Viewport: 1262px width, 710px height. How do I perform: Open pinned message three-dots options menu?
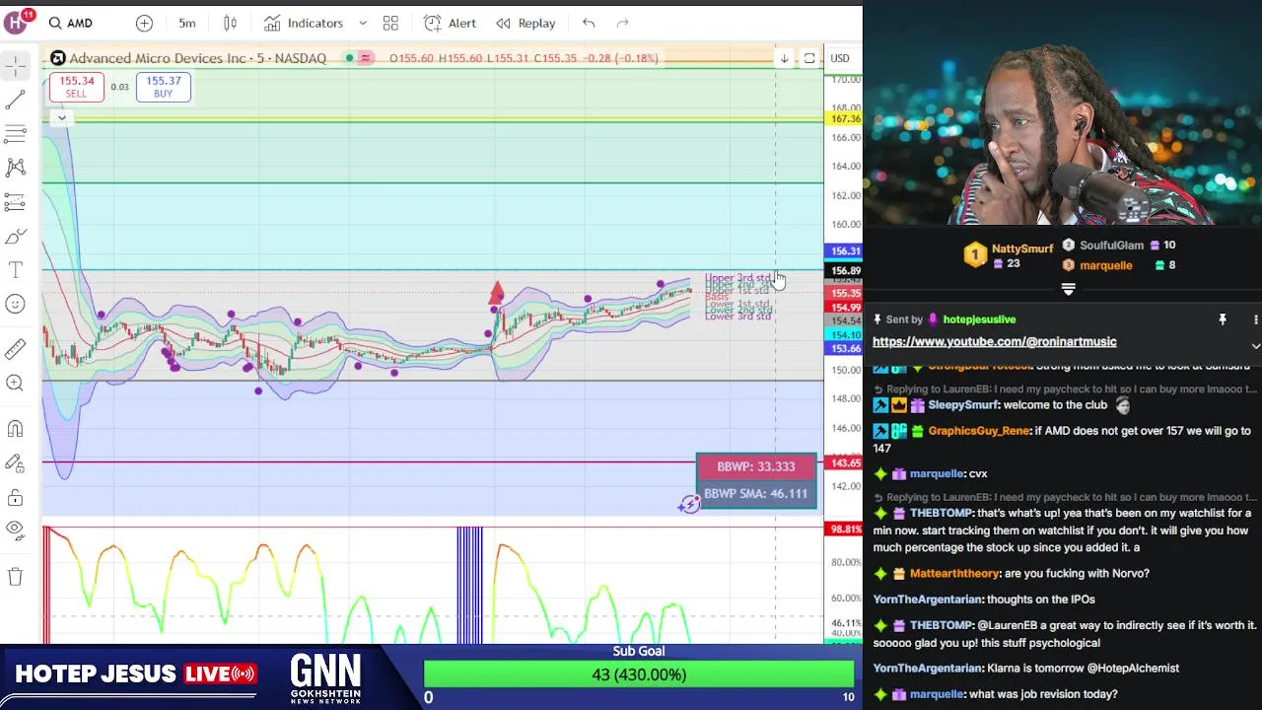point(1255,319)
